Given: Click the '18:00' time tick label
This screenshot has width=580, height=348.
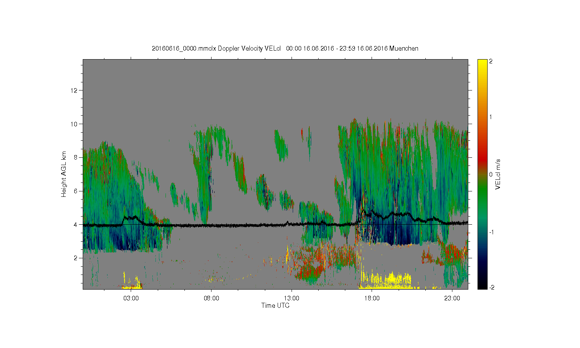Looking at the screenshot, I should tap(372, 298).
